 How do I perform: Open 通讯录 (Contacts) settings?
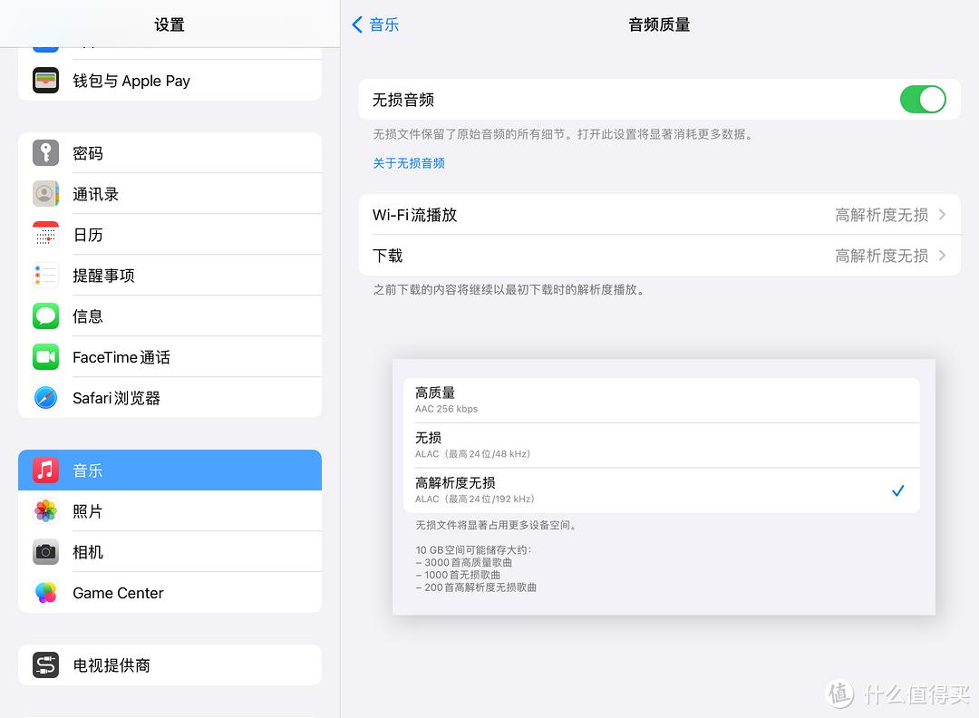pos(46,193)
